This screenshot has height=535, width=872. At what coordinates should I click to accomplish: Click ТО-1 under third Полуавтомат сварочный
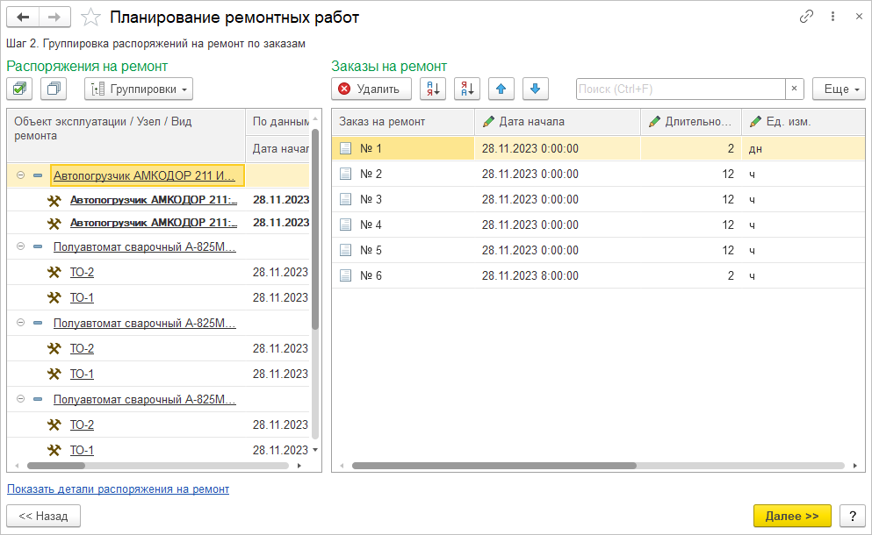click(x=82, y=450)
